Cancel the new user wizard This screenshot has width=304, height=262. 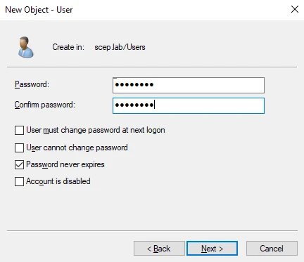272,249
